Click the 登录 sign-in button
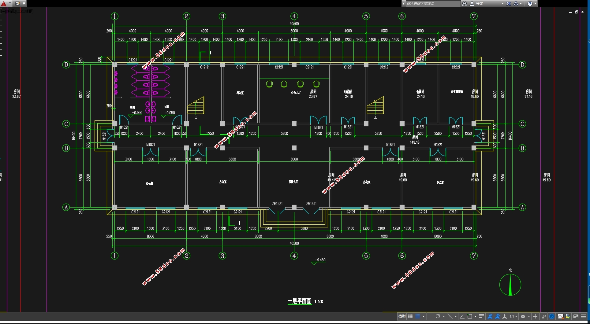 tap(479, 4)
